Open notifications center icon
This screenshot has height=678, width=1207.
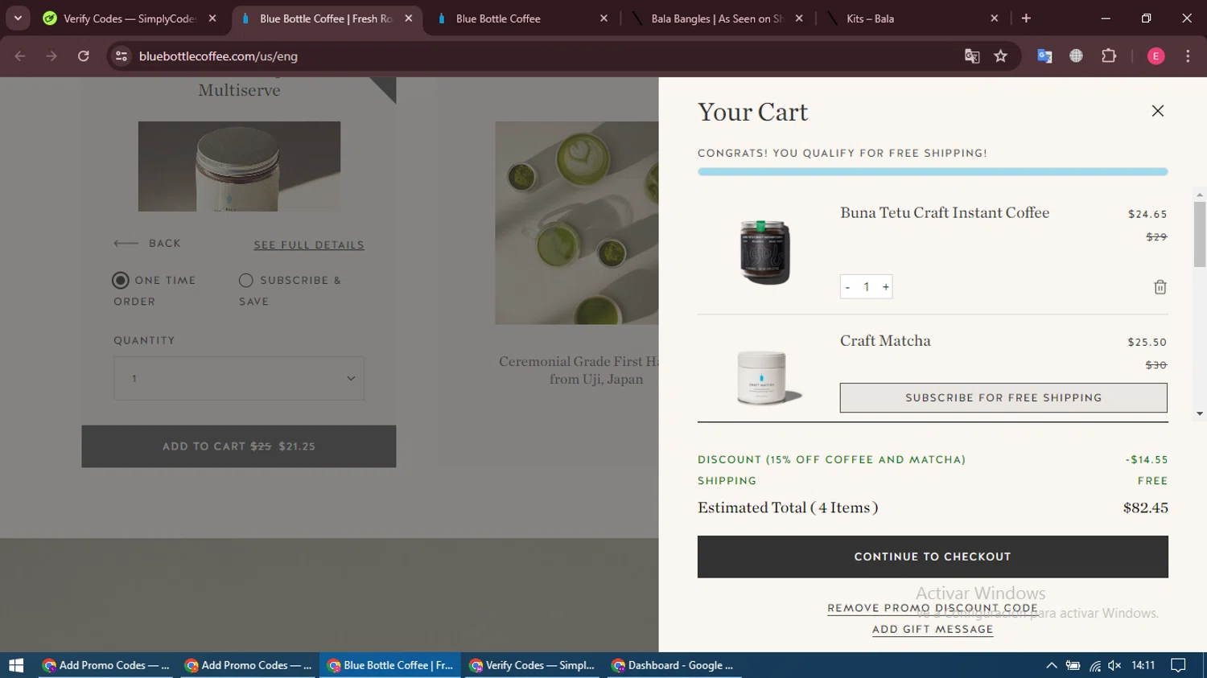(1178, 665)
